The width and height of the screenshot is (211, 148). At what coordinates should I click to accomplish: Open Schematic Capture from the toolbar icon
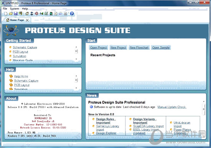tap(32, 13)
